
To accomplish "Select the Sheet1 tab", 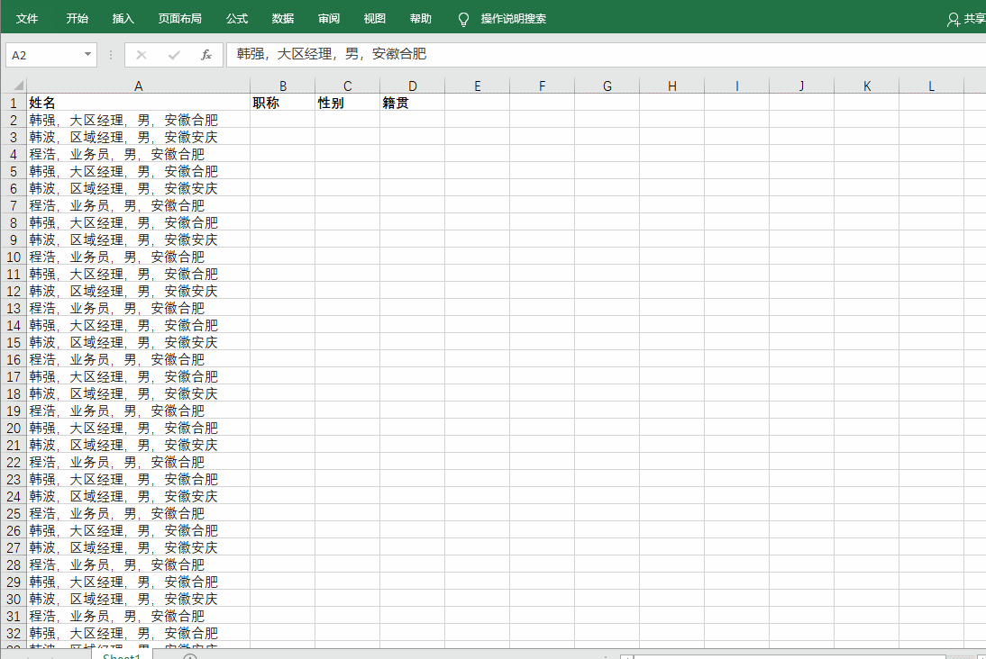I will 121,656.
